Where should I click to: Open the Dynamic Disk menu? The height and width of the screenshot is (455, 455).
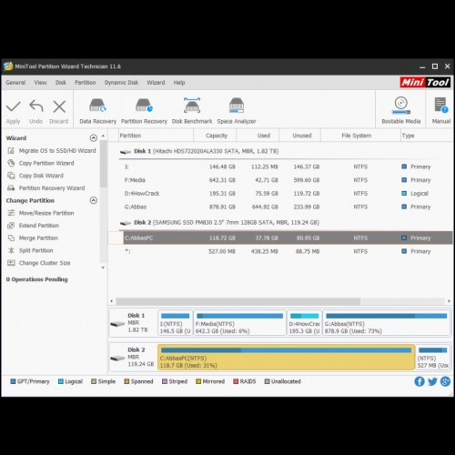click(121, 83)
